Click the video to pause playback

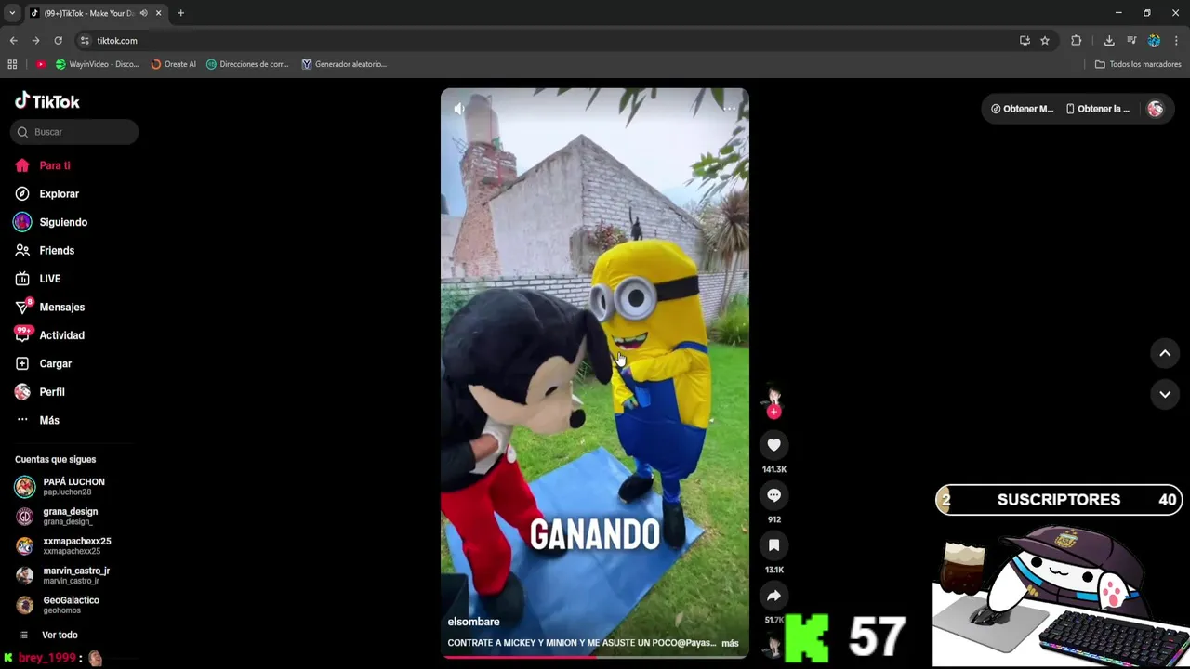coord(595,372)
